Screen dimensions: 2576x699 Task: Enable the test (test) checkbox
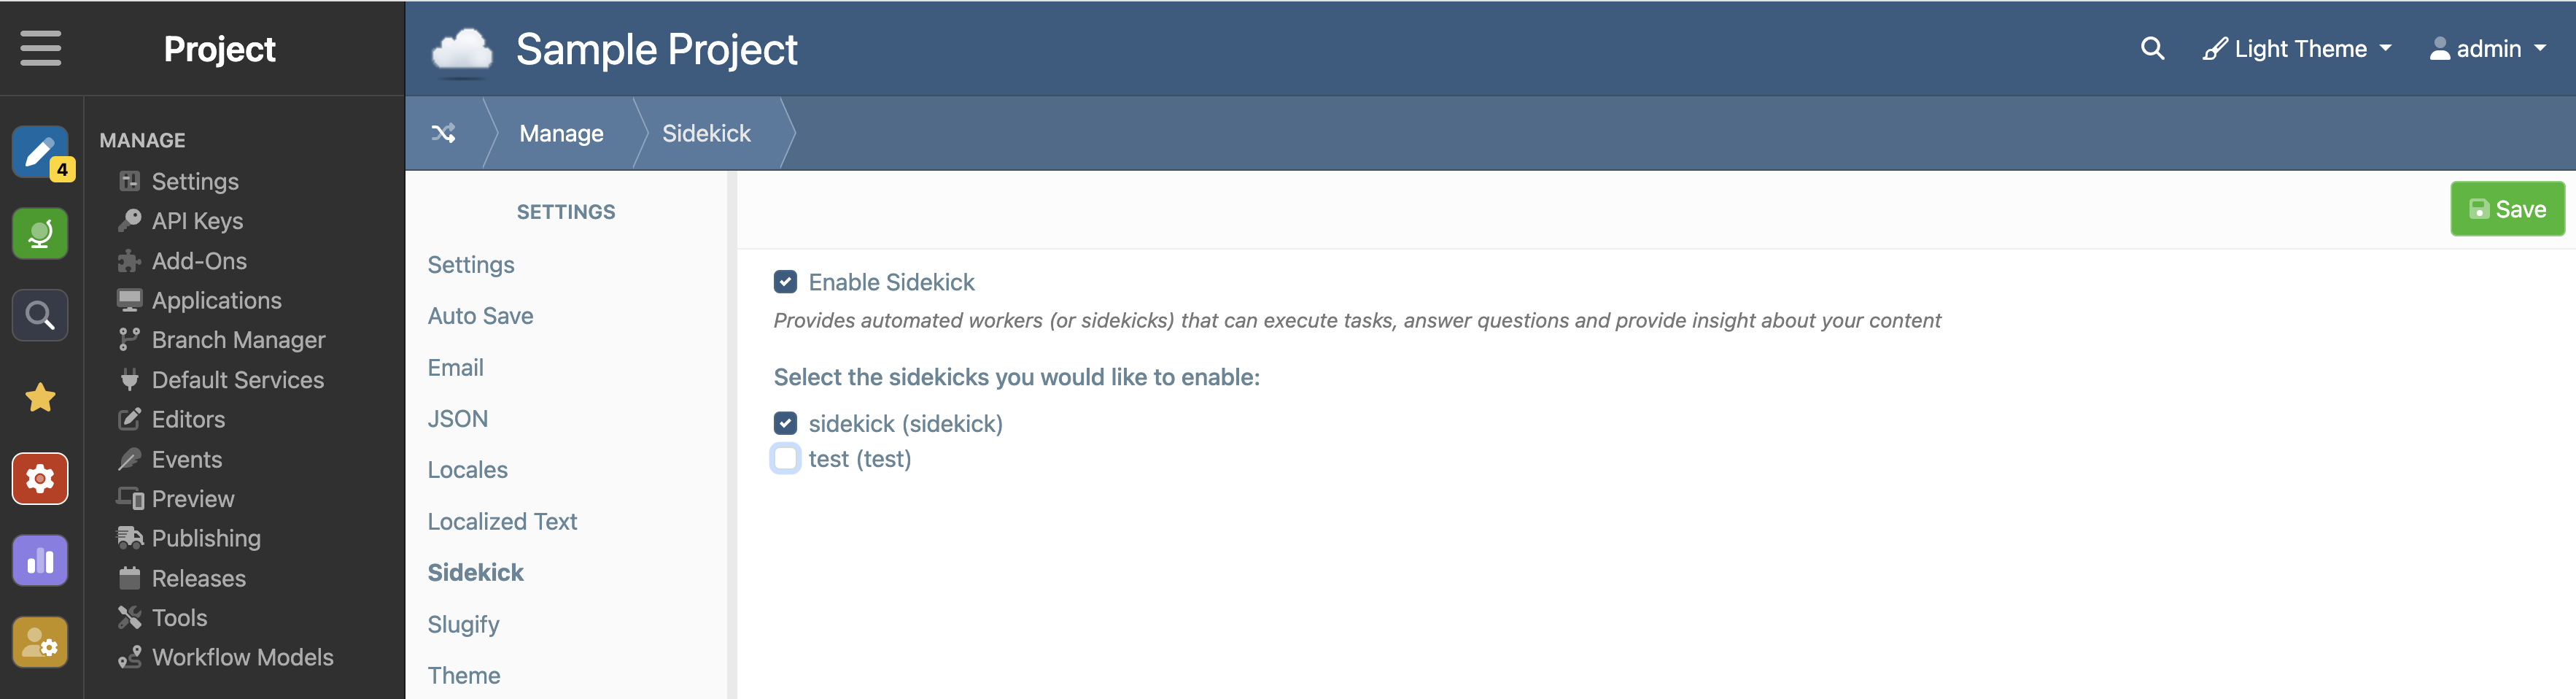785,459
